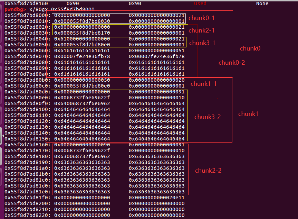Select the chunk1-1 annotation label
Viewport: 298px width, 219px height.
(x=204, y=83)
